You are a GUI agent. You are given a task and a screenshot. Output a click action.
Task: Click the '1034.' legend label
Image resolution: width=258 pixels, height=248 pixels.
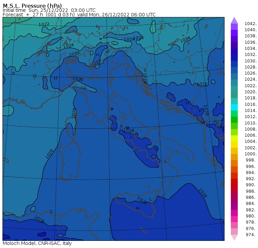[251, 49]
